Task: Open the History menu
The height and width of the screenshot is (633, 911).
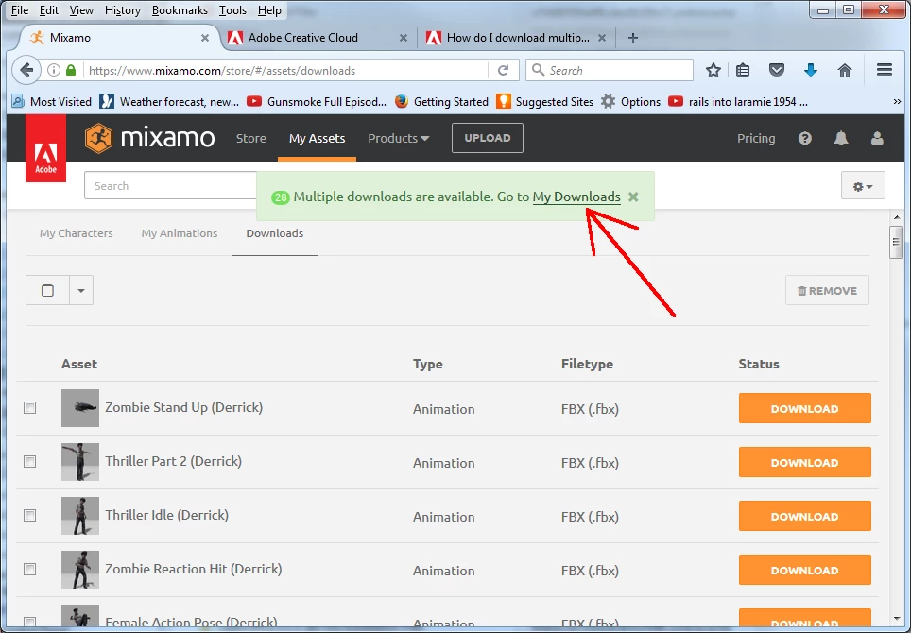Action: (123, 10)
